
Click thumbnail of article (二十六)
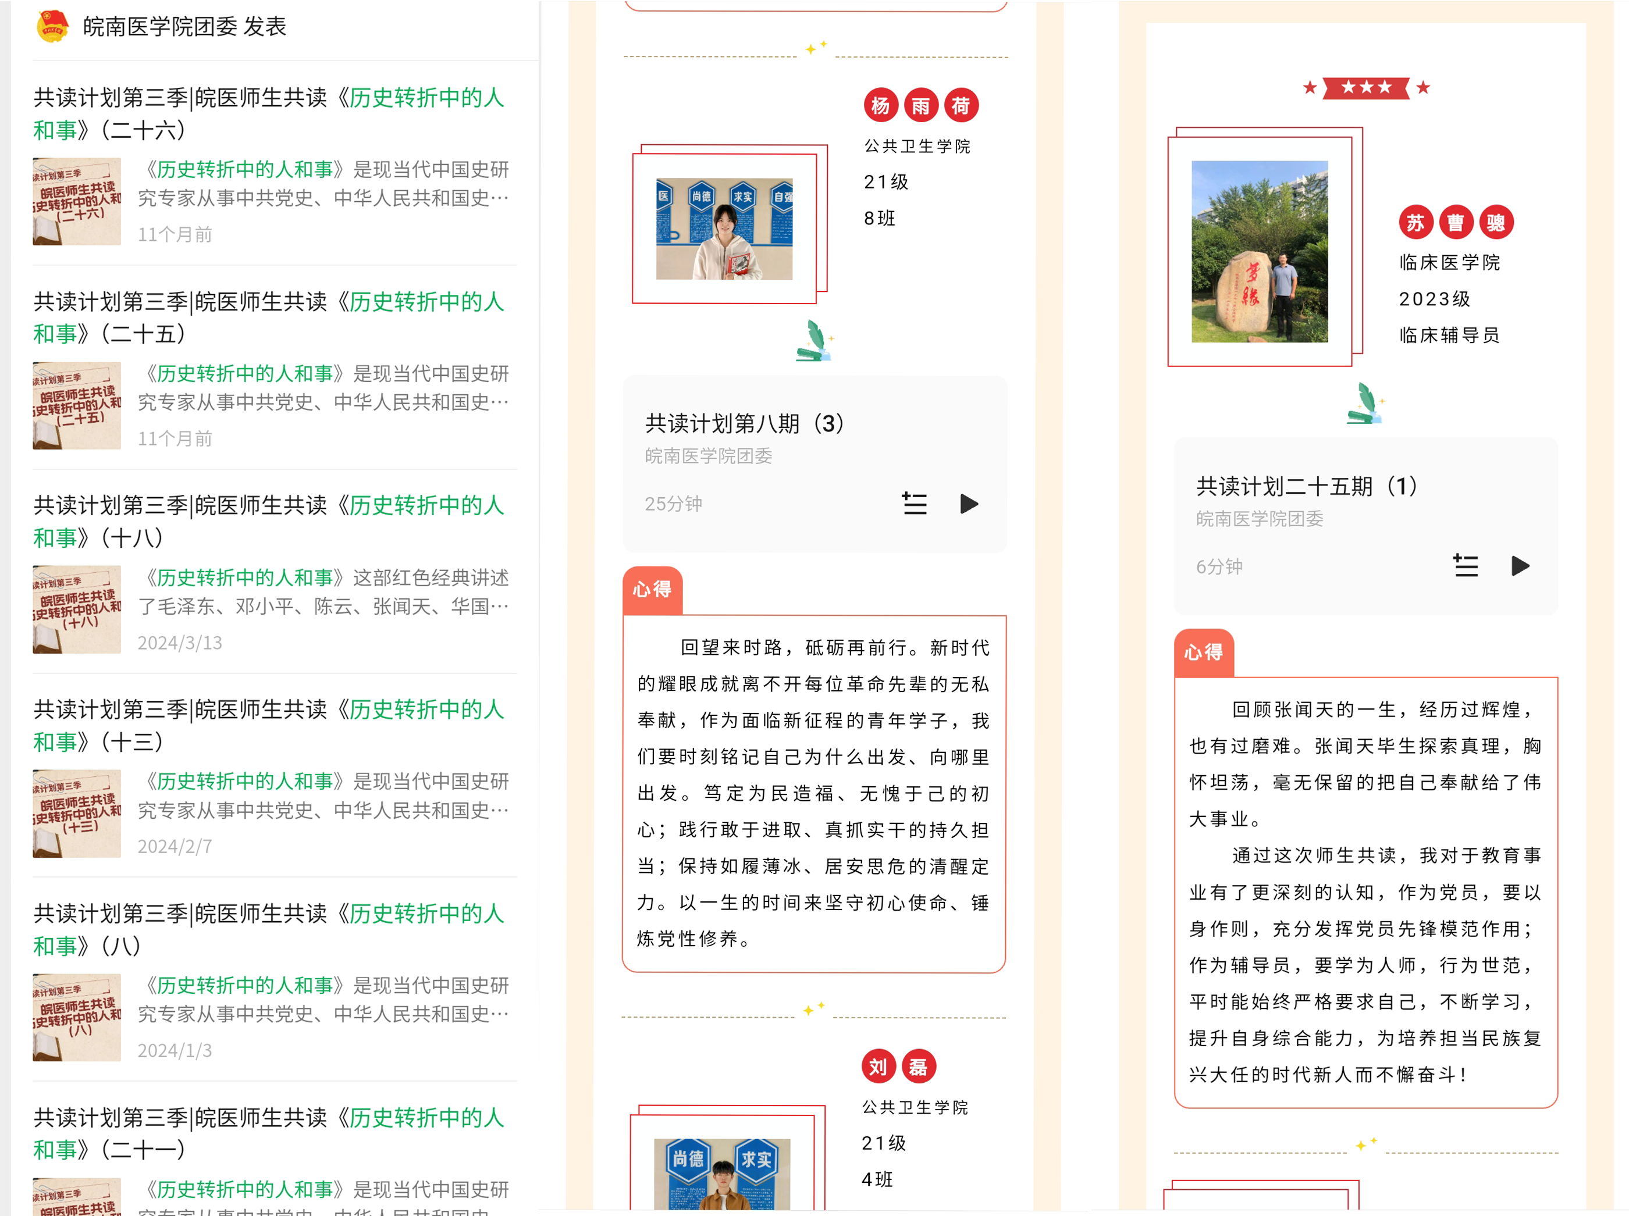pyautogui.click(x=77, y=201)
